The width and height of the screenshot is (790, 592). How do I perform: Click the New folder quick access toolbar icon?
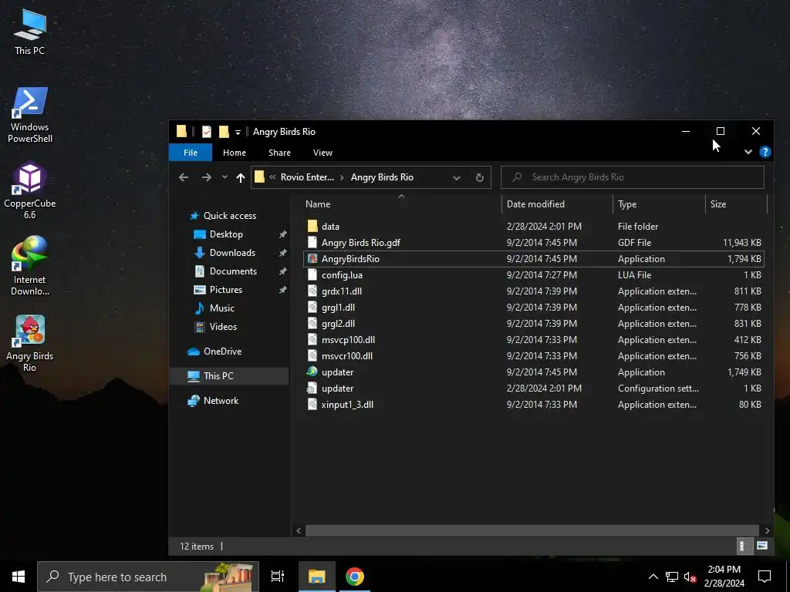(x=224, y=132)
